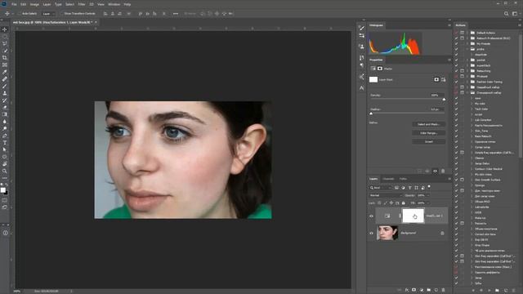This screenshot has height=294, width=523.
Task: Expand the My Presets action folder
Action: 467,43
